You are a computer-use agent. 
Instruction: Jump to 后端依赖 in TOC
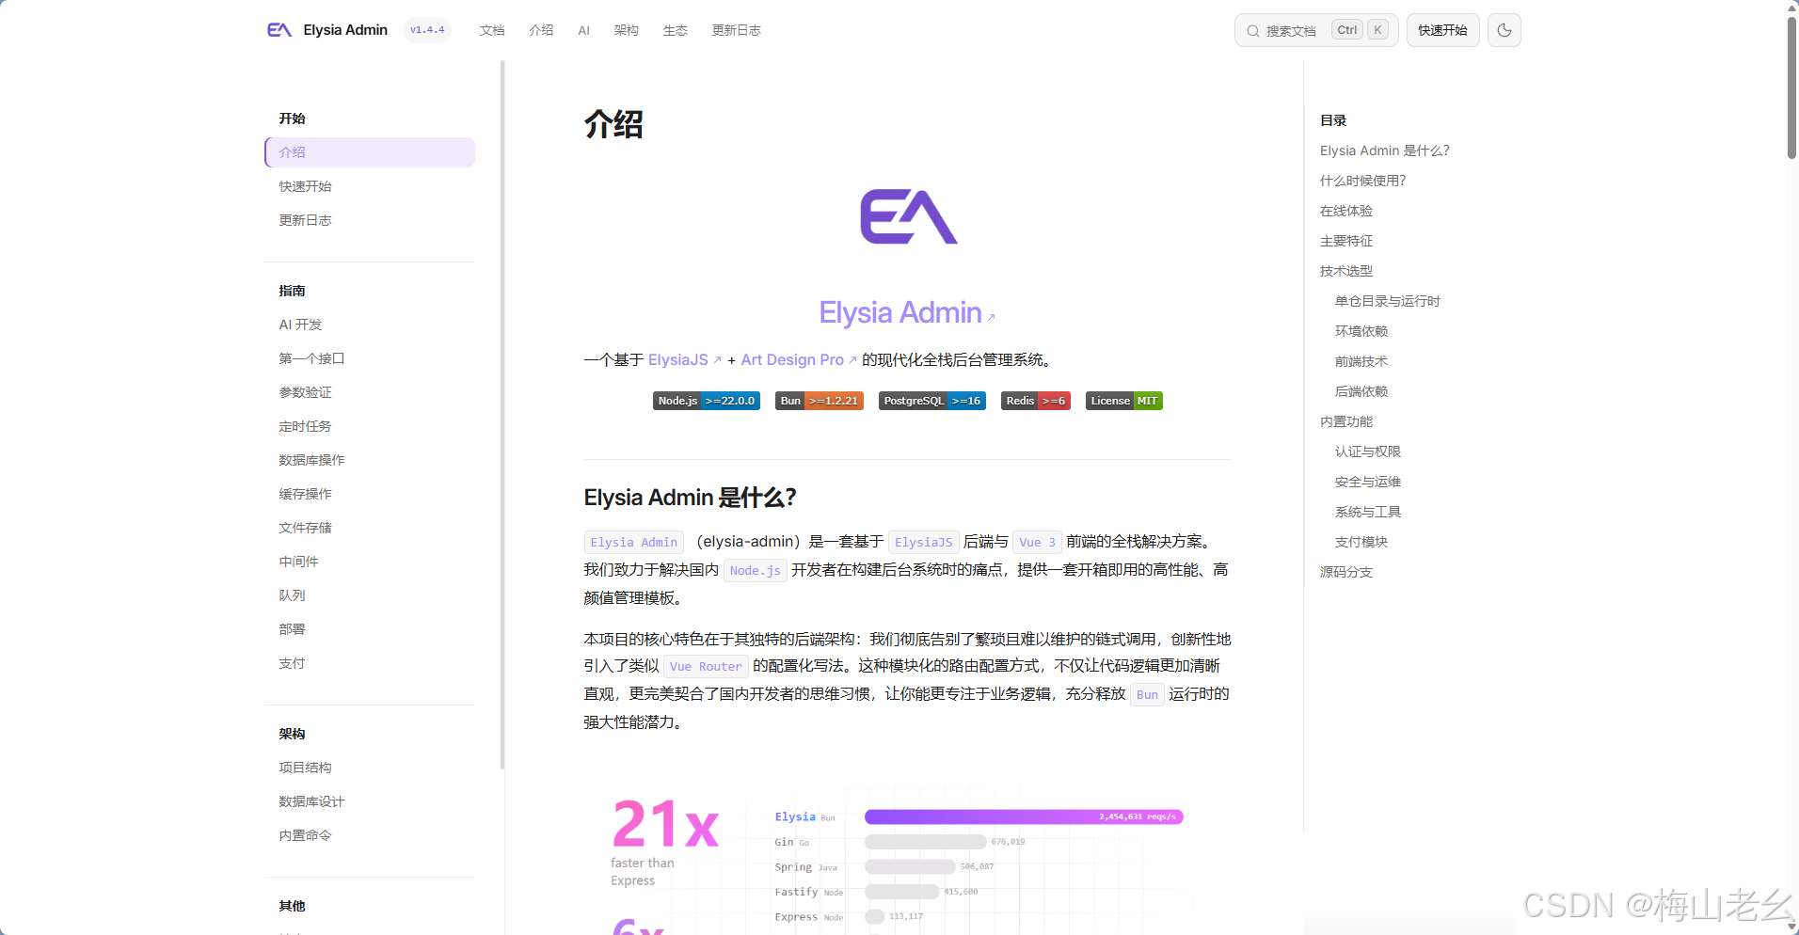pyautogui.click(x=1361, y=391)
